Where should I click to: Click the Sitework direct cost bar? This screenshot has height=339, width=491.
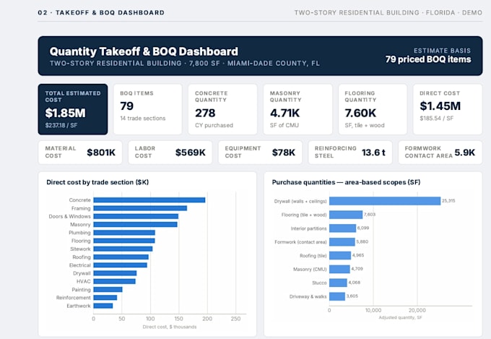[123, 249]
